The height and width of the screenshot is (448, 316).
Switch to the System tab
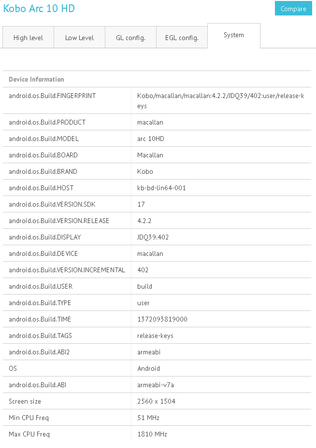(233, 35)
